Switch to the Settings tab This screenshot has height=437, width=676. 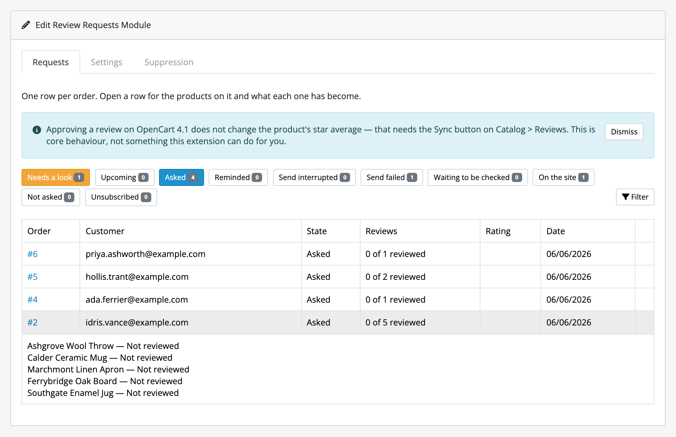click(x=107, y=62)
